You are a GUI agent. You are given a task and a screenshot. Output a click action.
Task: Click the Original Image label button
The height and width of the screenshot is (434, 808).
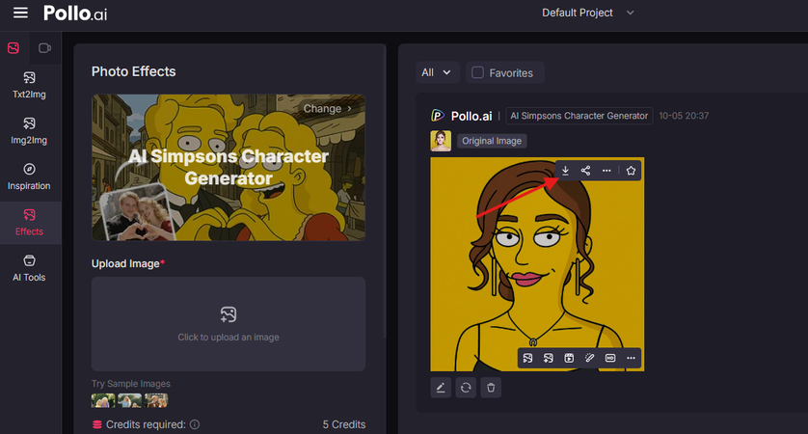click(x=492, y=141)
